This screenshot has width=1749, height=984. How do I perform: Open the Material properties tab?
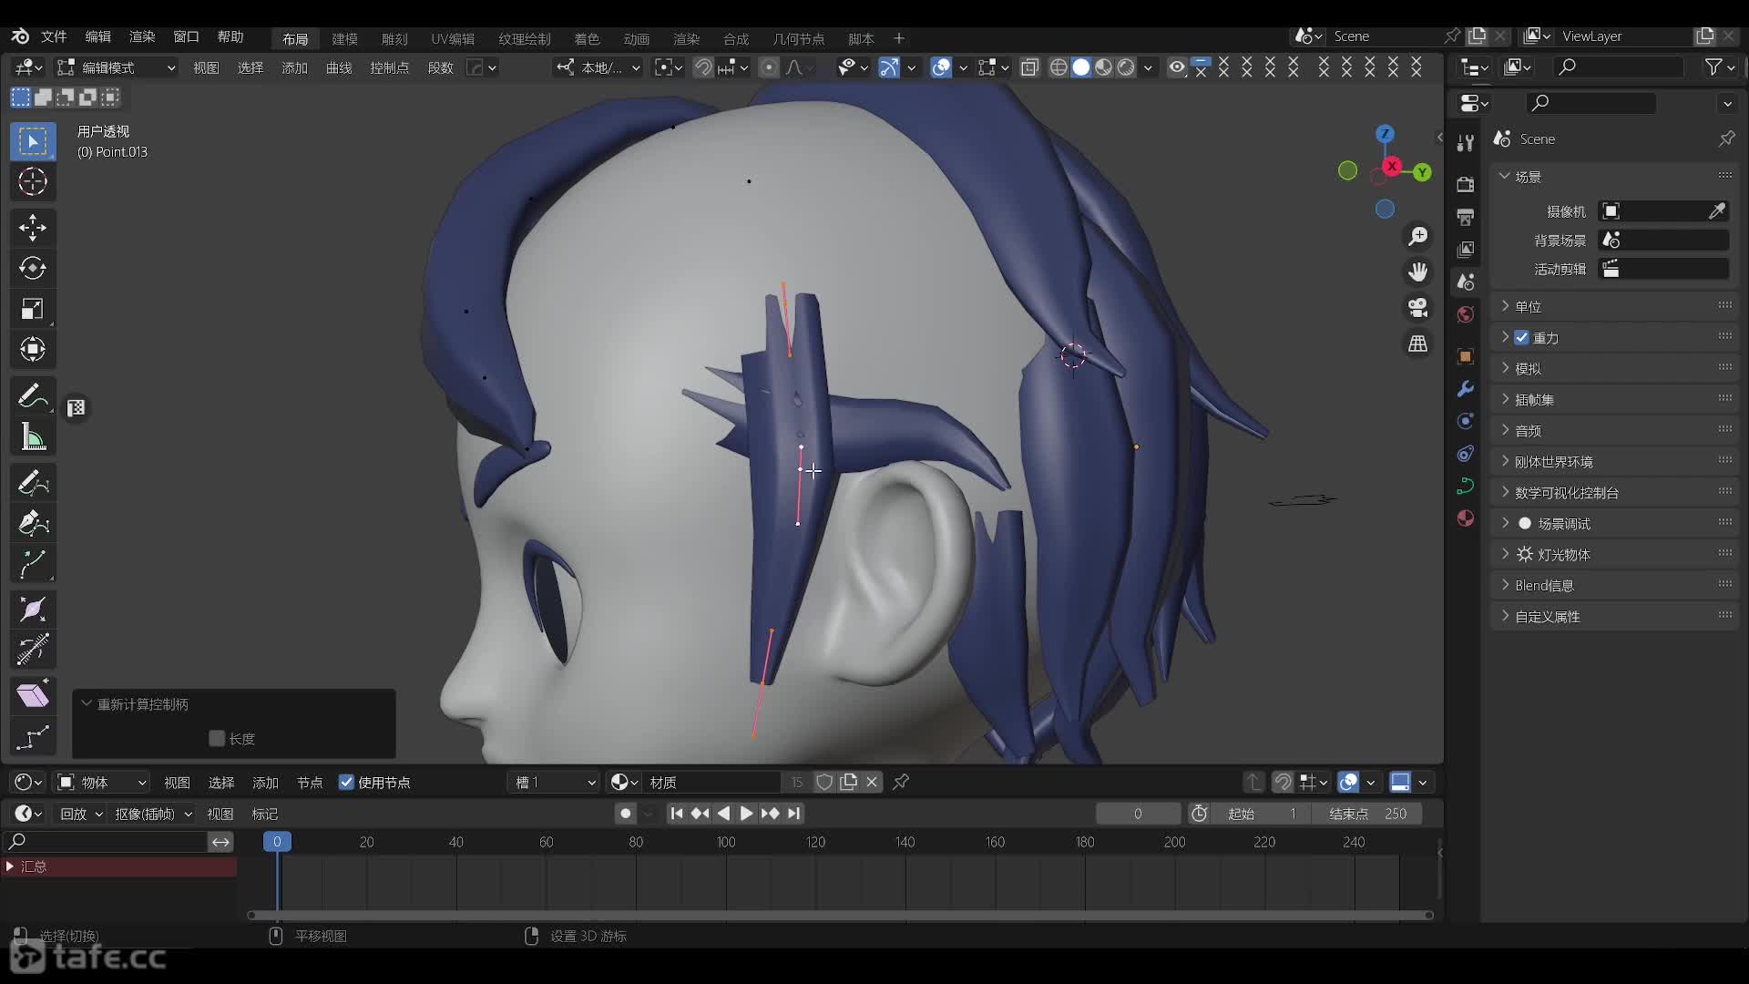(x=1465, y=518)
